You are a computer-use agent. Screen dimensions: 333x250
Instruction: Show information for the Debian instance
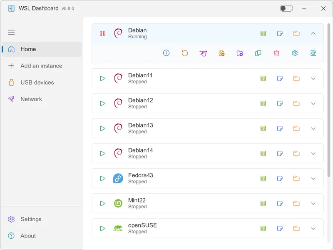coord(166,53)
